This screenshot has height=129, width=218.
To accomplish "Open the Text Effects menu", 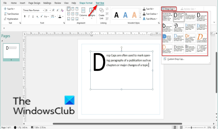I will (150, 19).
